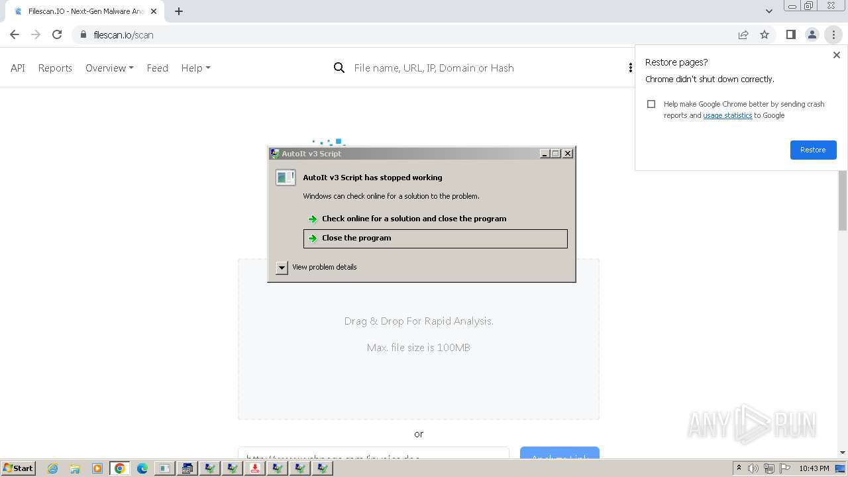Switch to Chrome taskbar button
848x477 pixels.
120,468
